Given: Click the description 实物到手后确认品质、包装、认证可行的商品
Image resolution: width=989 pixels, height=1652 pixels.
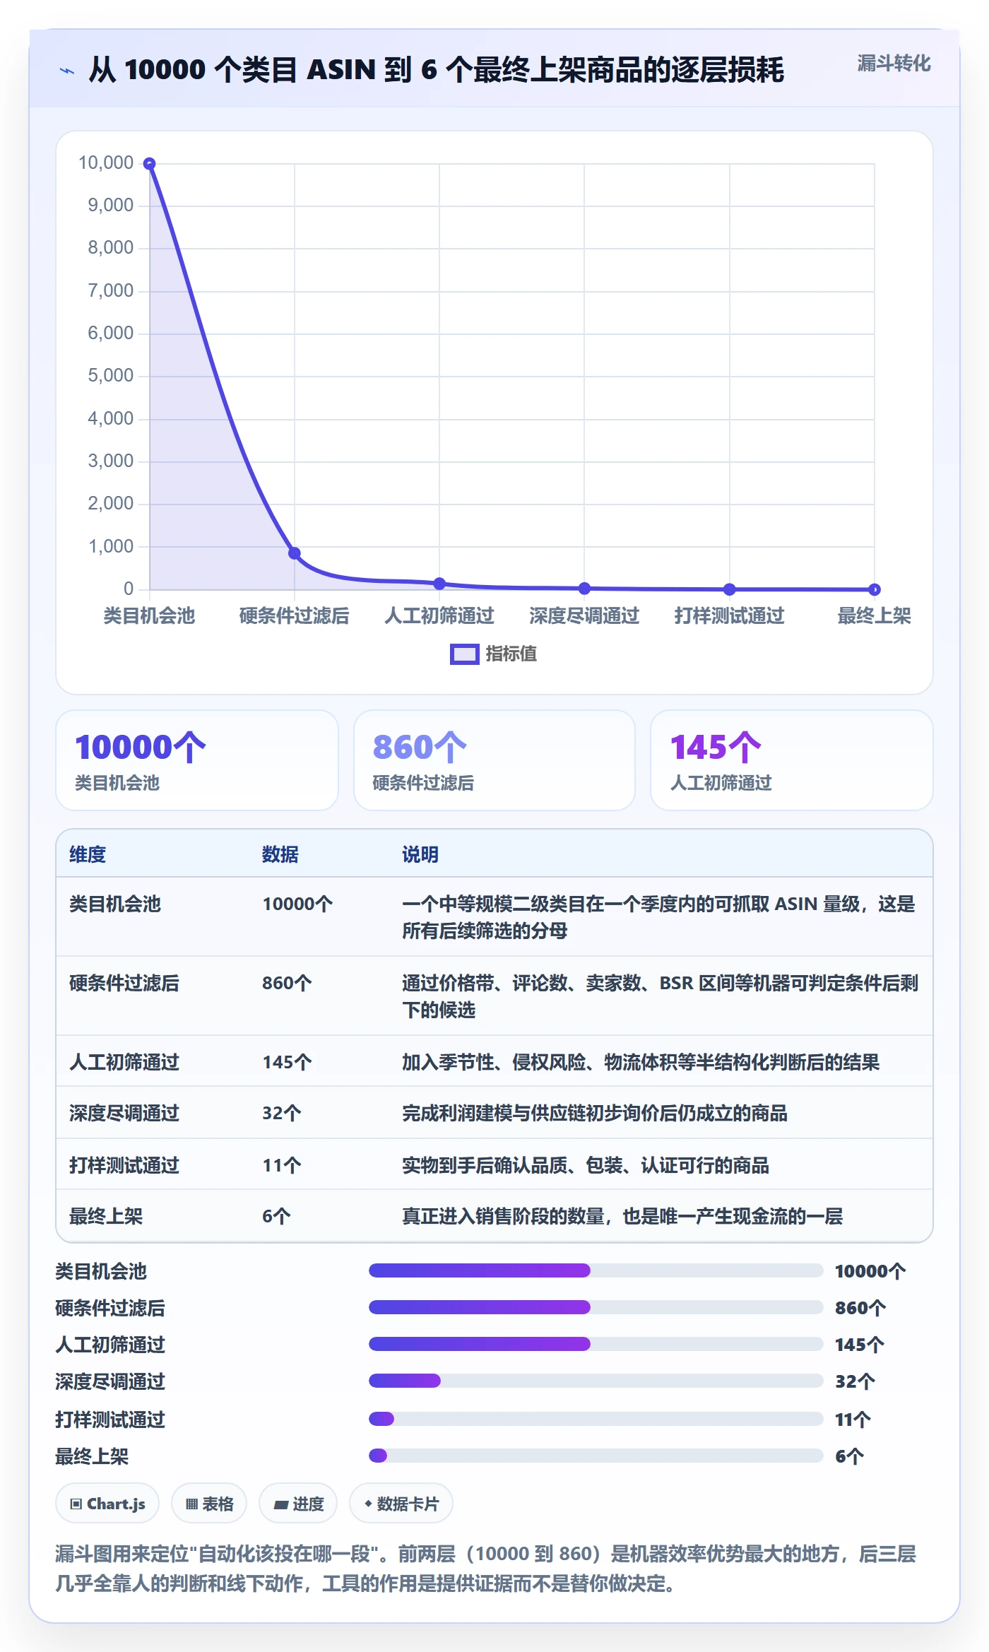Looking at the screenshot, I should [586, 1165].
